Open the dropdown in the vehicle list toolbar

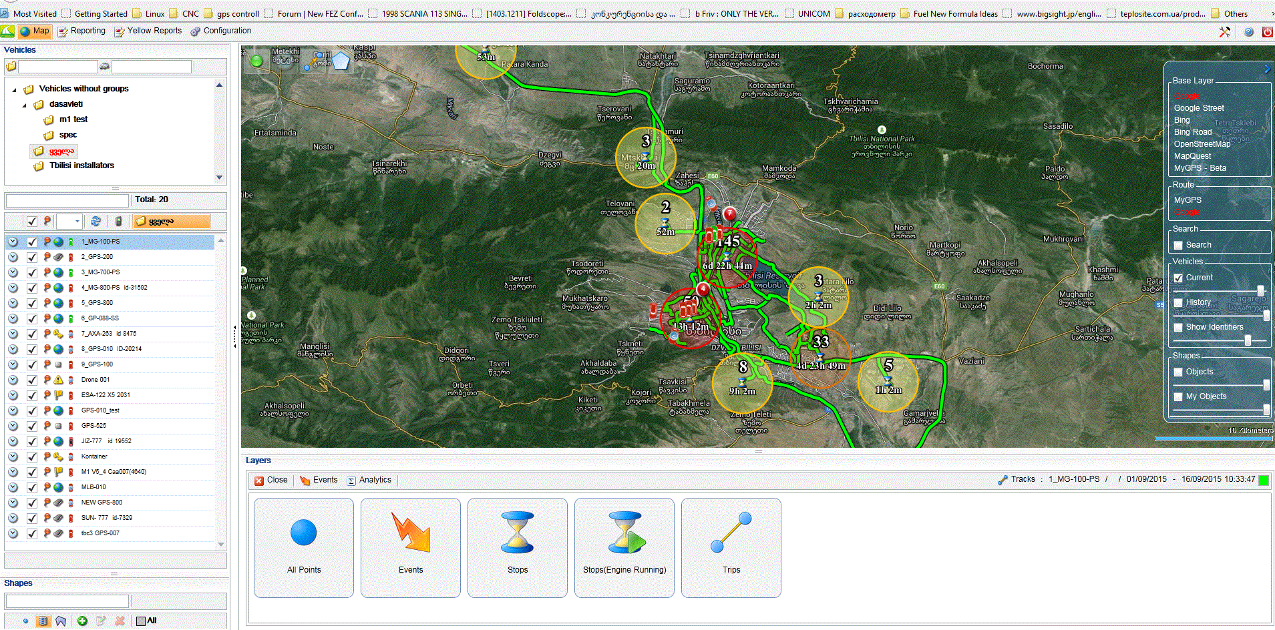click(77, 222)
